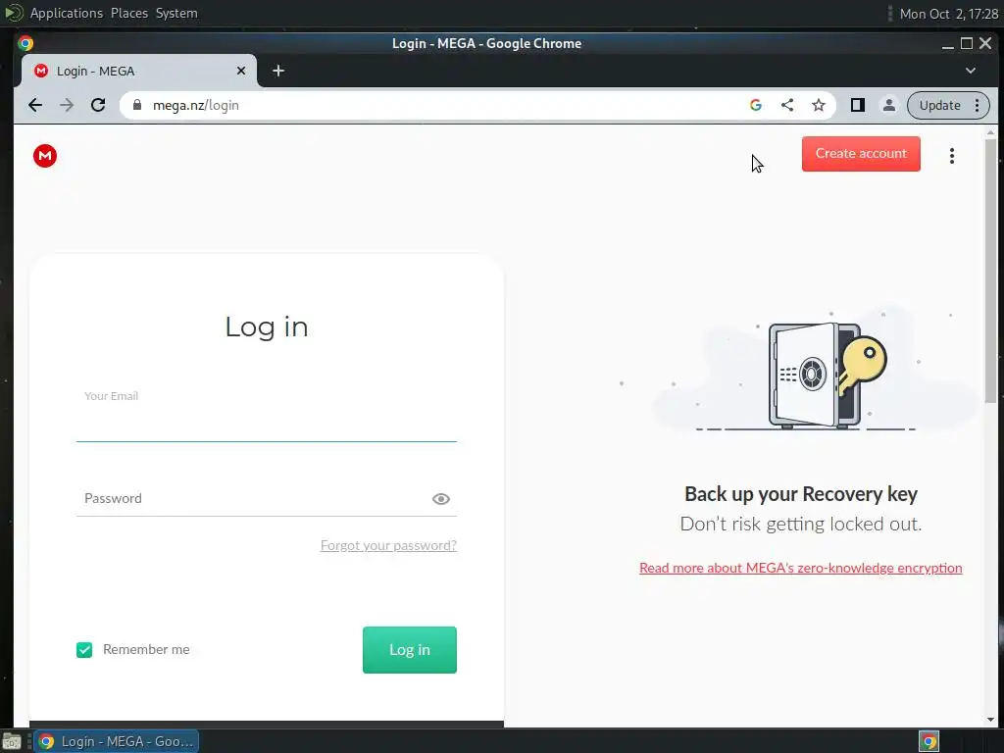
Task: Click the page vertical scrollbar thumb
Action: tap(990, 271)
